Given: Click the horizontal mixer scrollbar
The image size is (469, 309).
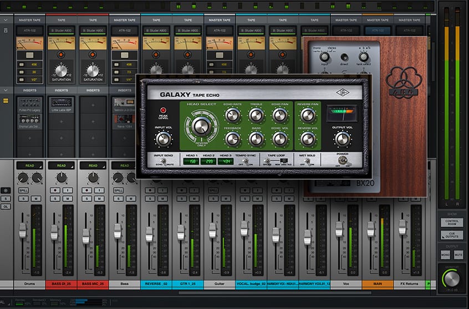Looking at the screenshot, I should point(275,293).
